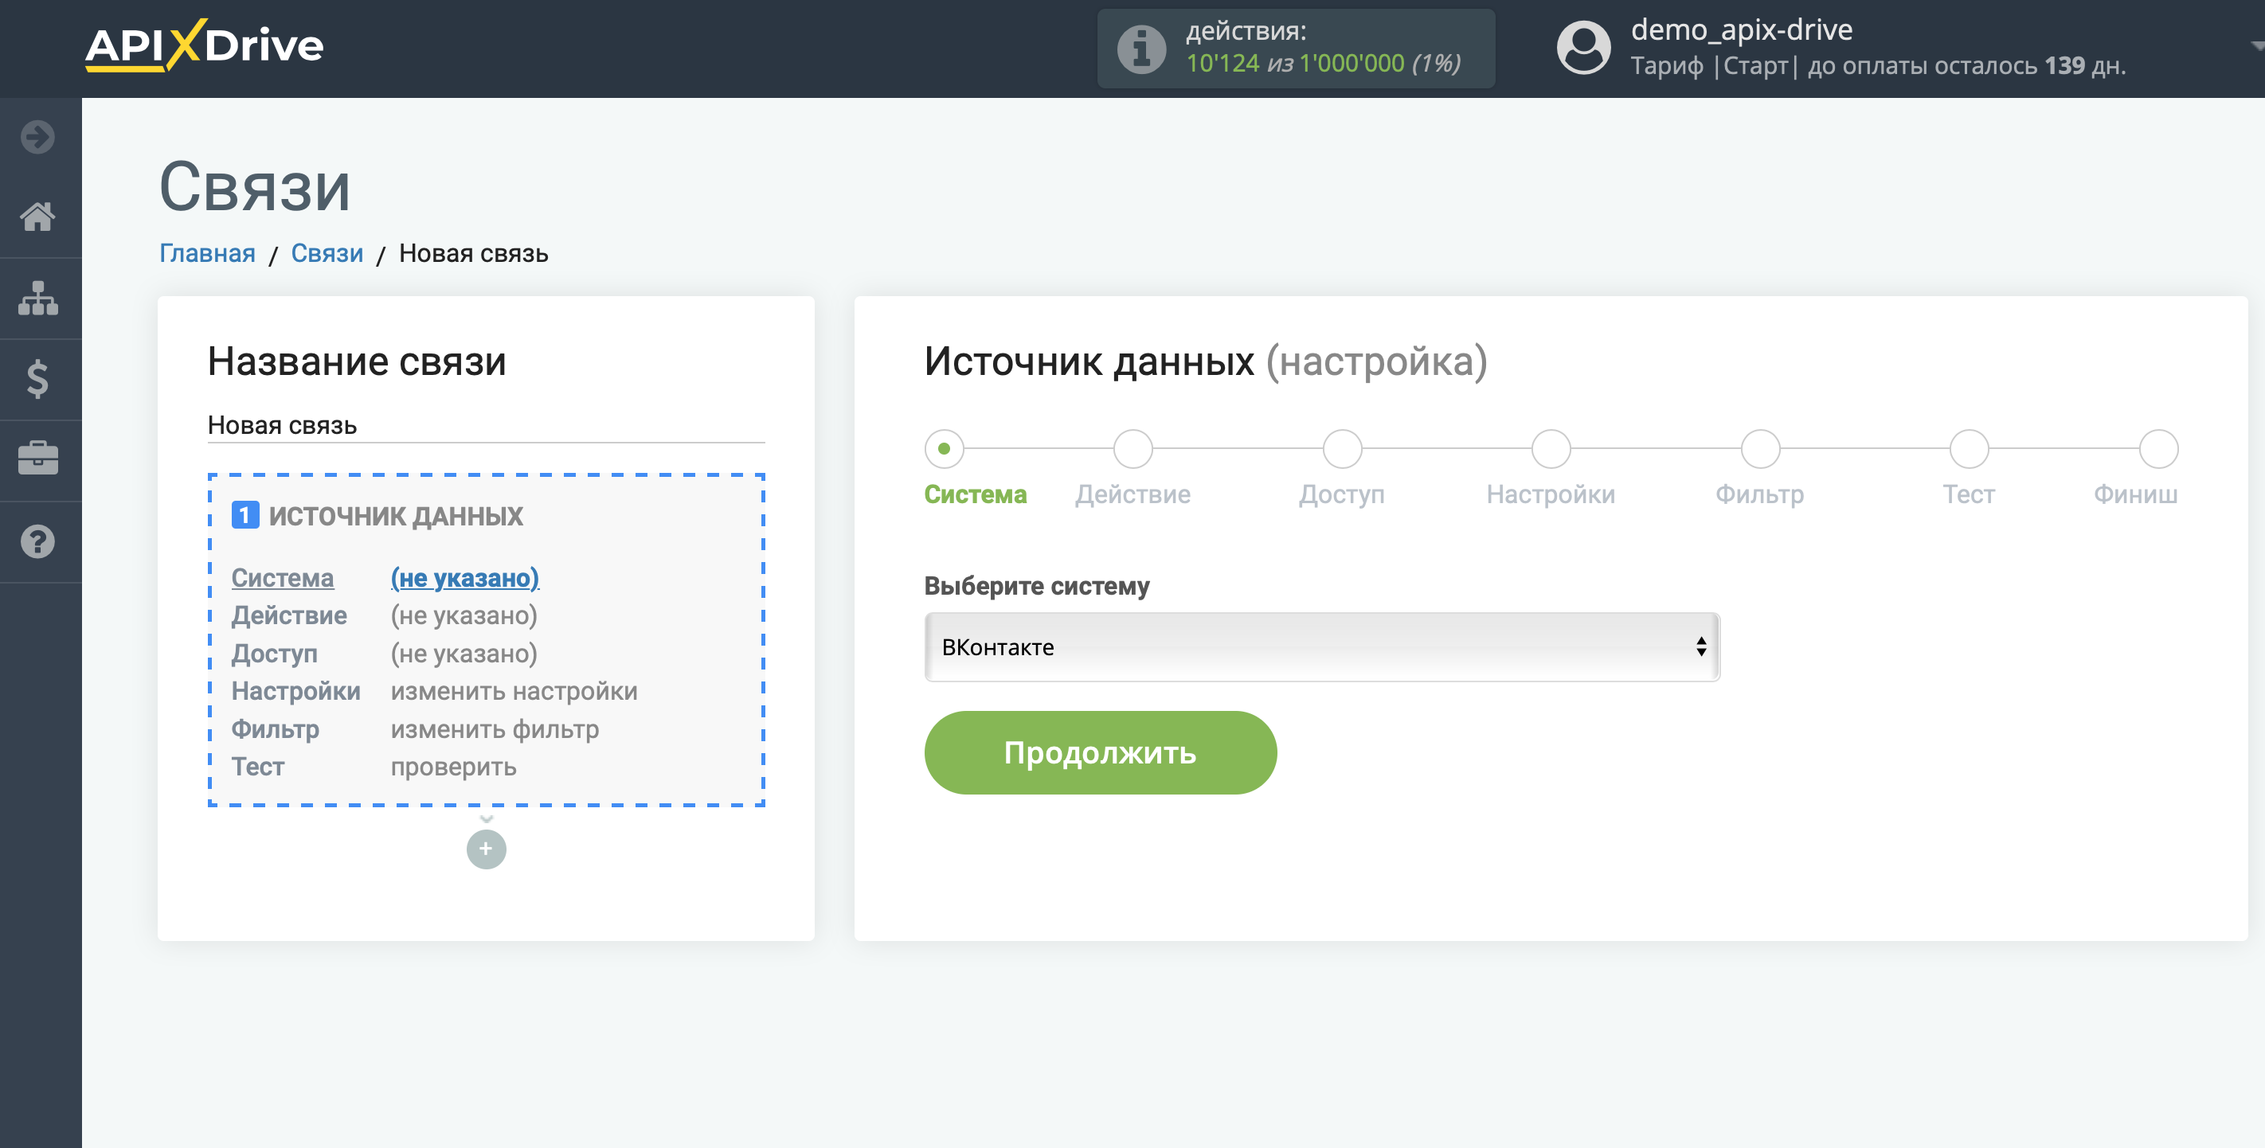The height and width of the screenshot is (1148, 2265).
Task: Click the ИСТОЧНИК ДАННЫХ heading
Action: click(396, 516)
